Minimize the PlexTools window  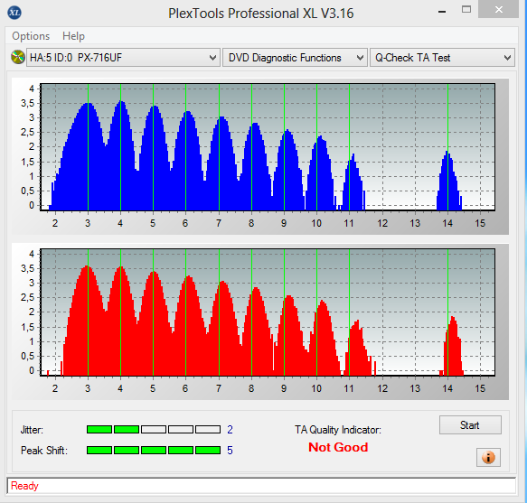click(x=442, y=11)
